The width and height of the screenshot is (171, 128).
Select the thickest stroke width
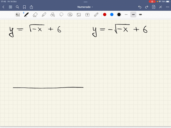(140, 15)
